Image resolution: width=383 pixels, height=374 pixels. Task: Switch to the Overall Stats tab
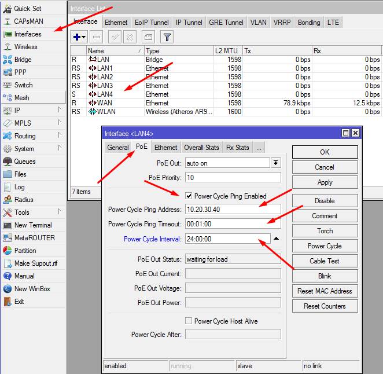[x=201, y=148]
